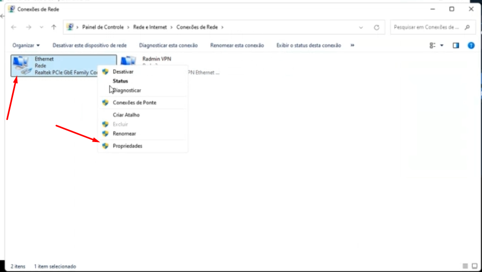Switch to details view in status bar
Image resolution: width=482 pixels, height=272 pixels.
[465, 266]
